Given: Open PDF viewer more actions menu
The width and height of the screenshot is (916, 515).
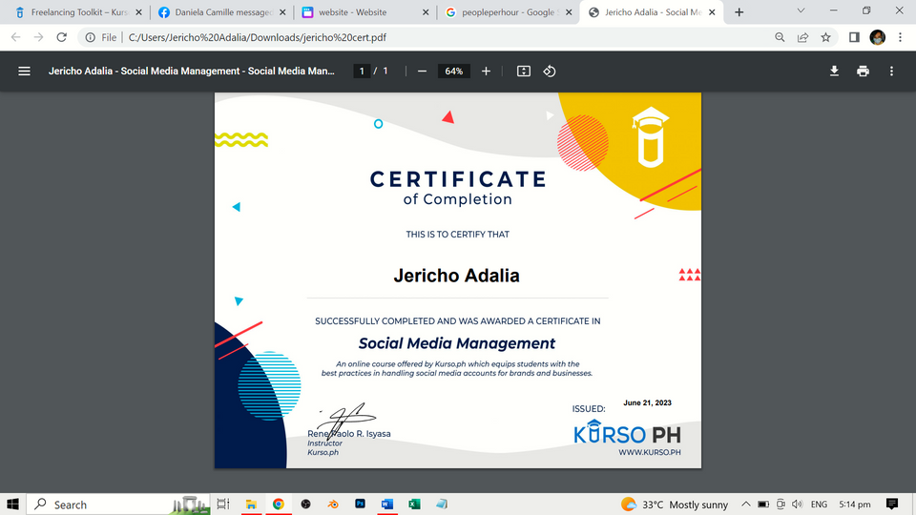Looking at the screenshot, I should (x=891, y=72).
